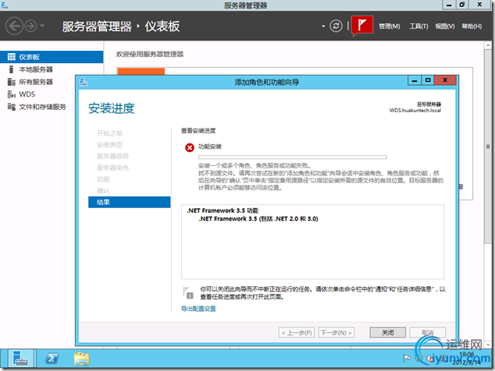Click the 仪表板 dashboard icon in sidebar

click(12, 57)
